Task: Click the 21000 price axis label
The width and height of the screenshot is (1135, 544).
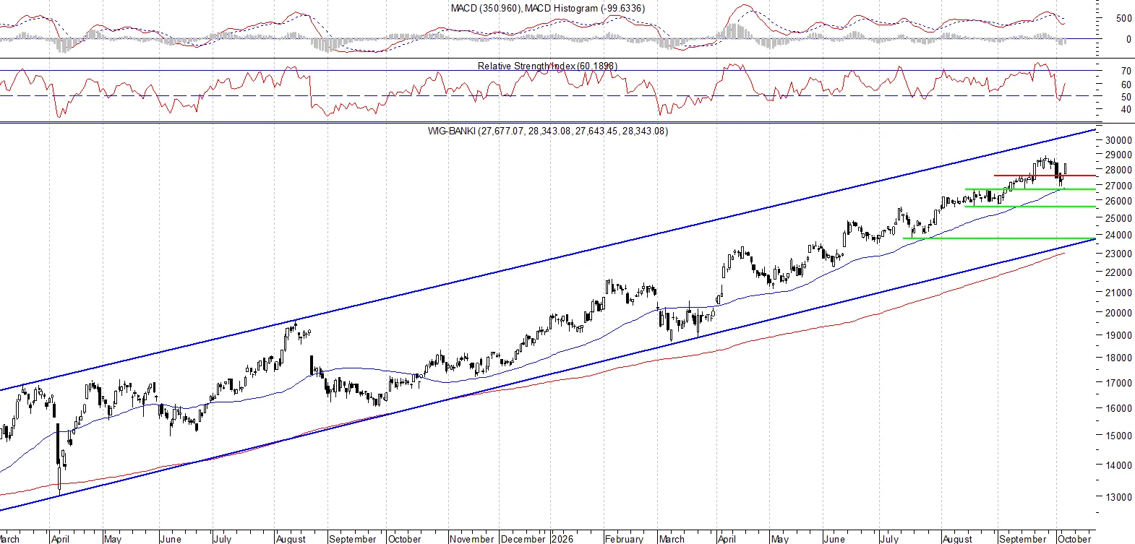Action: pyautogui.click(x=1118, y=293)
